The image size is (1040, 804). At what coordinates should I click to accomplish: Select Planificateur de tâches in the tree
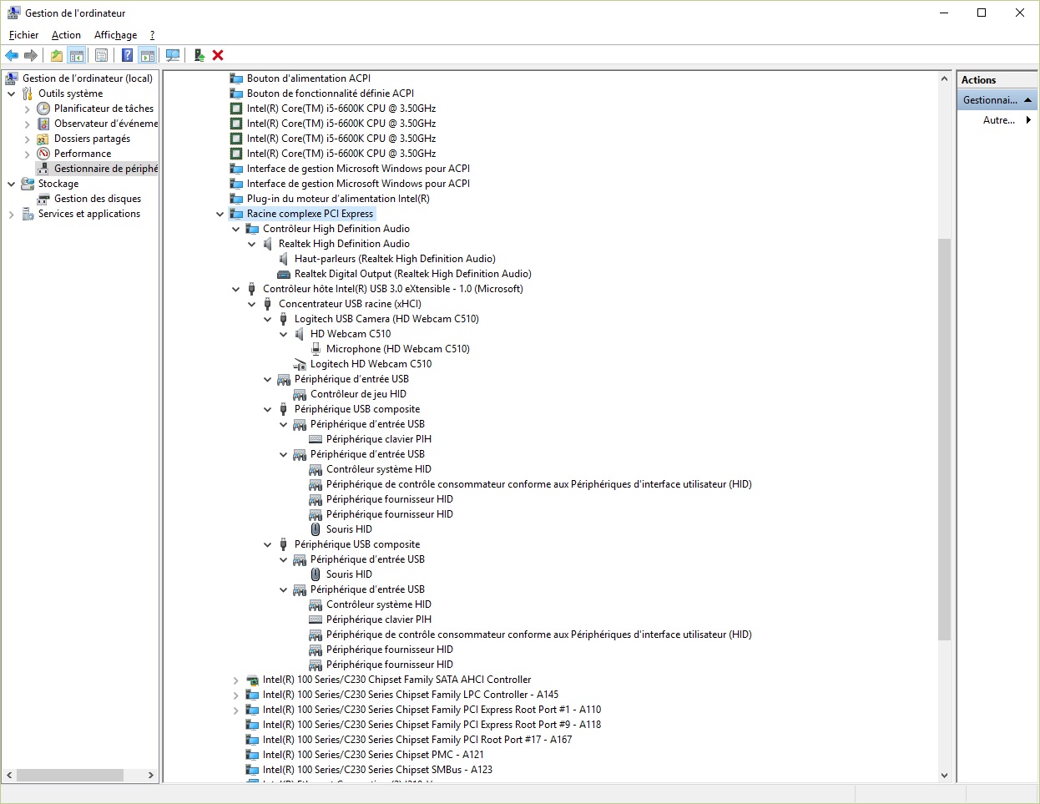point(103,109)
